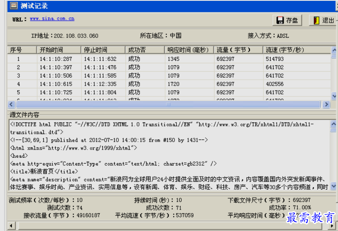This screenshot has height=231, width=338.
Task: Select row 2 start time 14:1:10:397
Action: tap(56, 67)
